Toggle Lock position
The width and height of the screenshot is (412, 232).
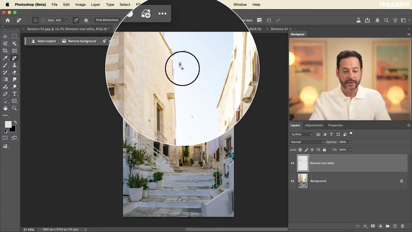(x=312, y=150)
